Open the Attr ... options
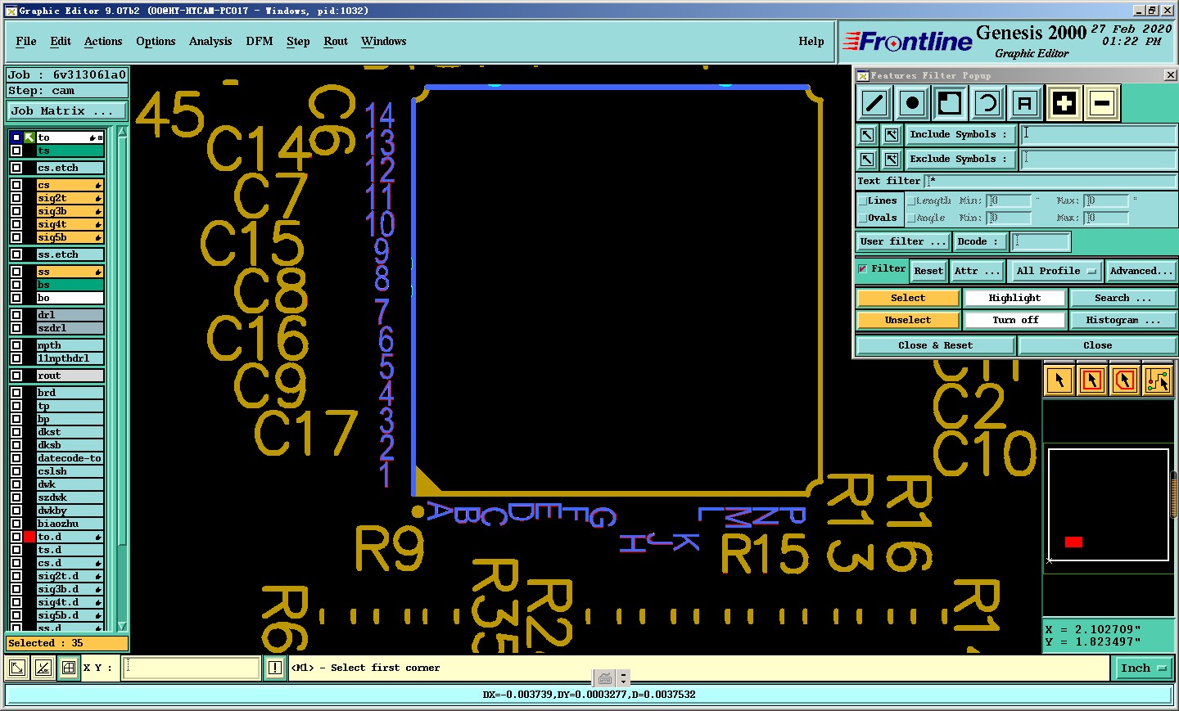The width and height of the screenshot is (1179, 711). pos(977,271)
